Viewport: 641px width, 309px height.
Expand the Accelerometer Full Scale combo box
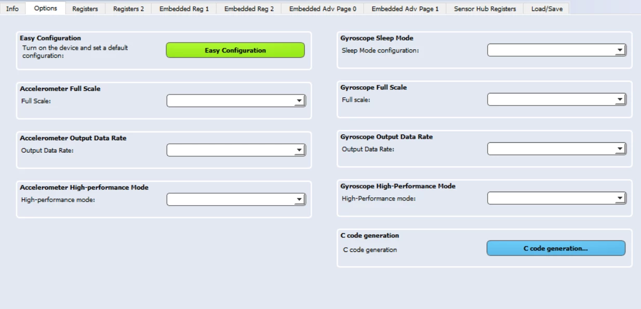(x=236, y=101)
